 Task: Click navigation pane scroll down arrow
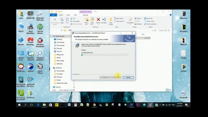74,87
